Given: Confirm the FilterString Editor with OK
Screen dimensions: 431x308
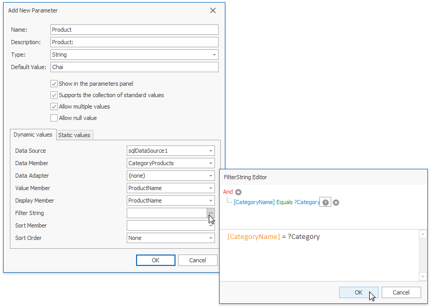Looking at the screenshot, I should 358,292.
